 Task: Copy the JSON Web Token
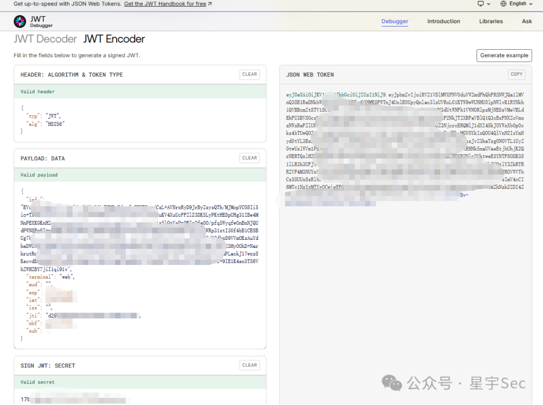516,74
